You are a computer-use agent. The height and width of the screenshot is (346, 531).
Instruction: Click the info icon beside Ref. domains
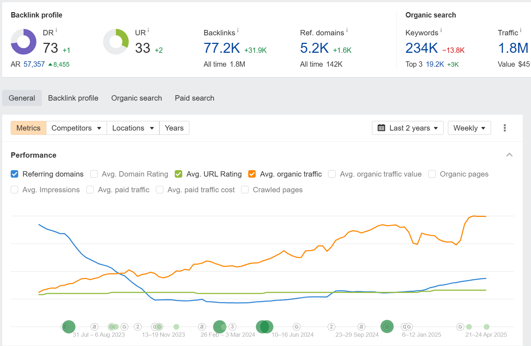[347, 31]
